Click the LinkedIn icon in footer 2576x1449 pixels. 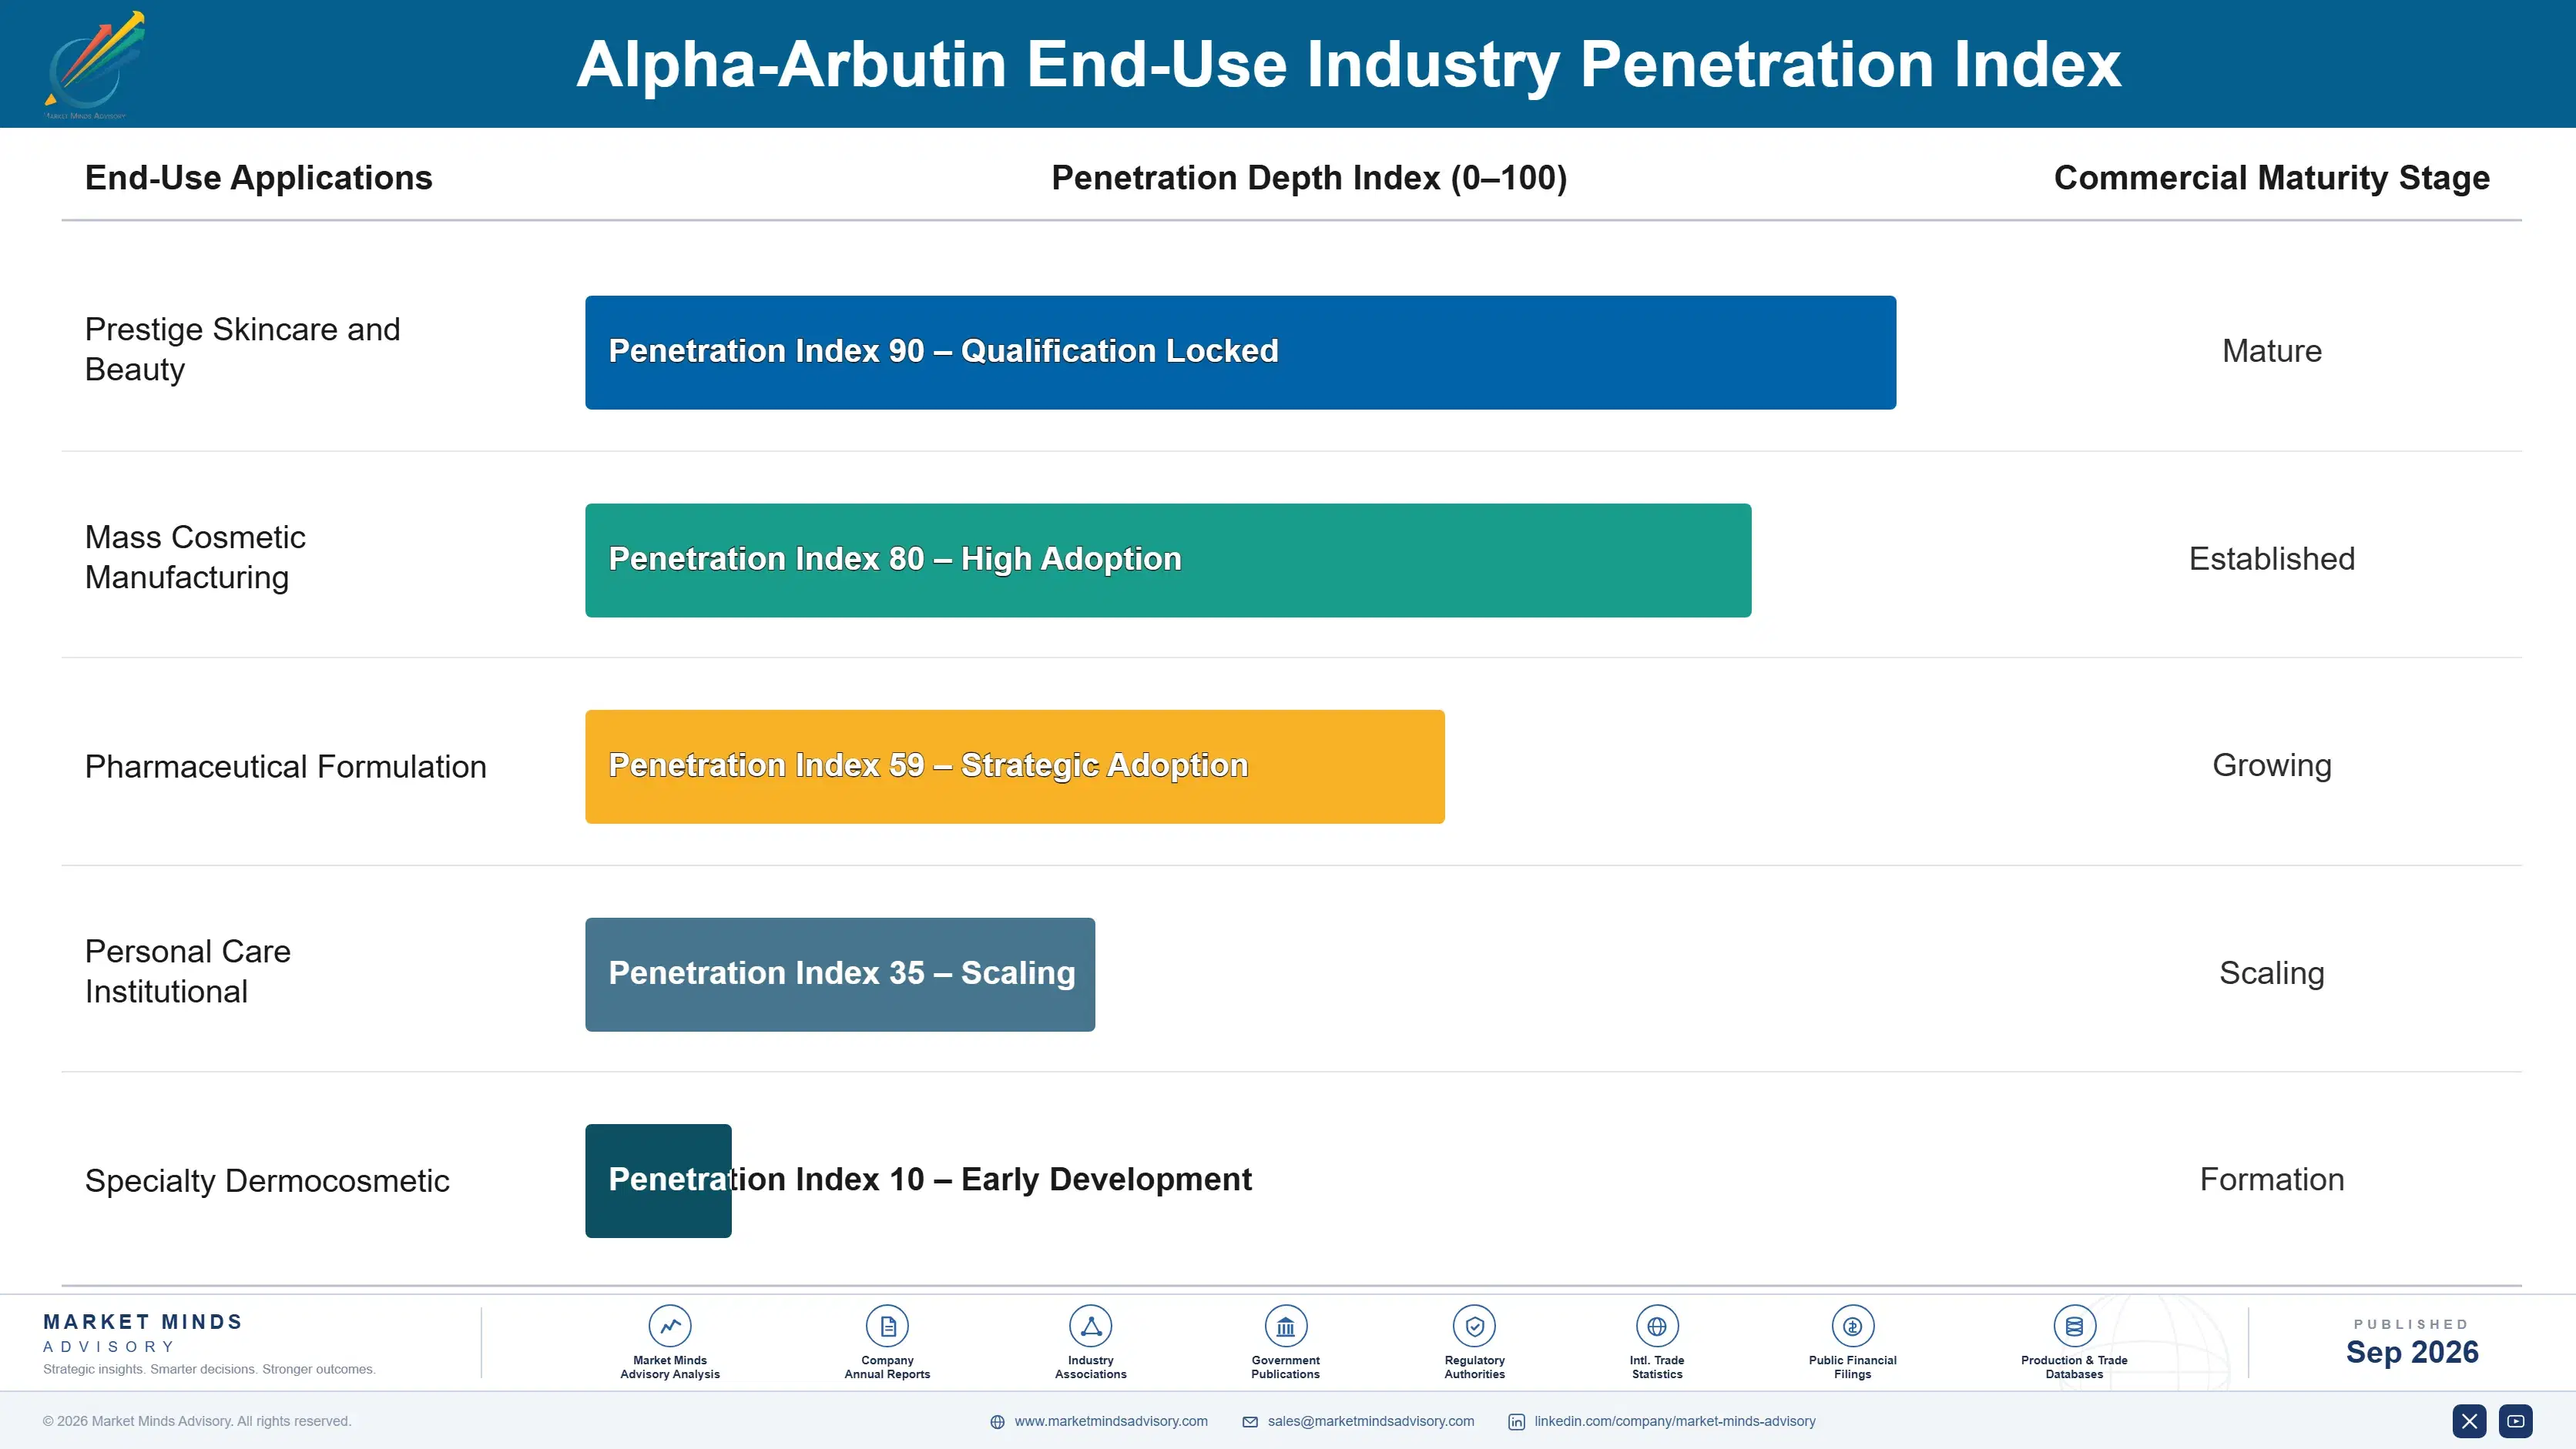pos(1516,1422)
